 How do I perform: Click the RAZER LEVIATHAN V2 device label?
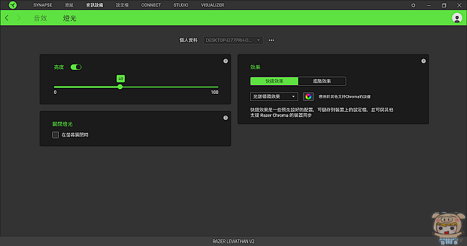coord(233,241)
